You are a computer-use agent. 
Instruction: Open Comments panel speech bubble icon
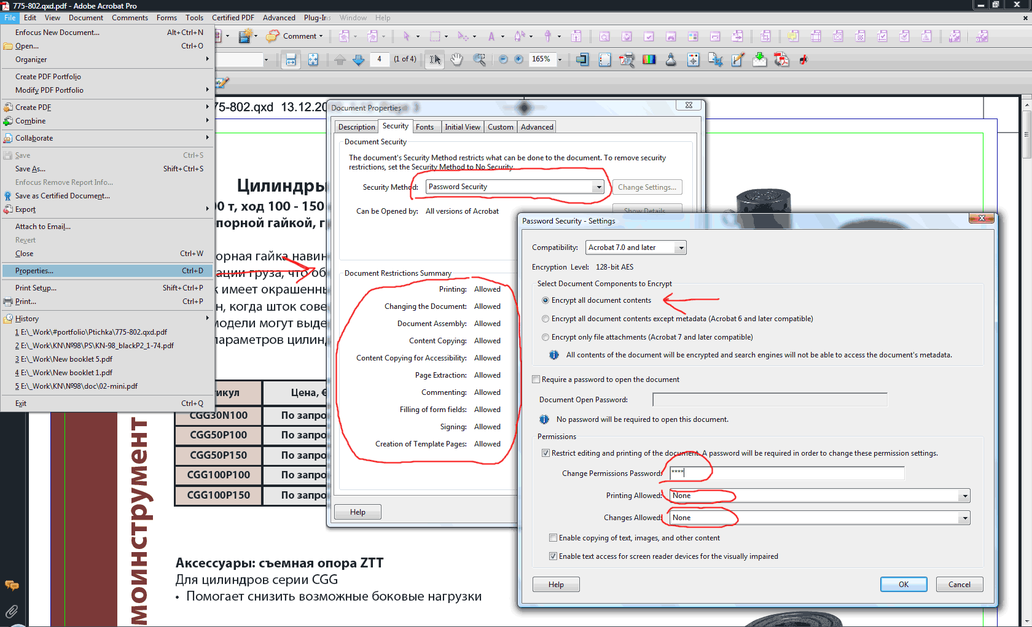point(12,585)
